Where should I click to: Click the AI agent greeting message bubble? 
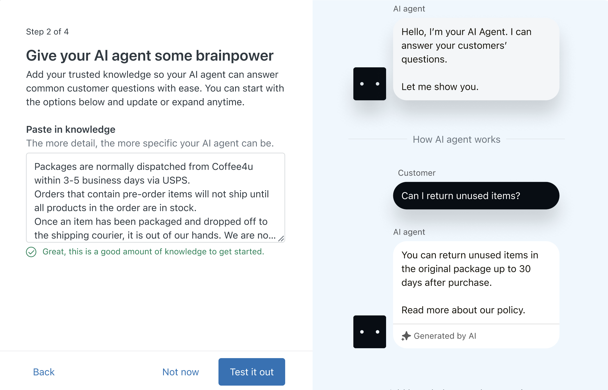[x=476, y=59]
